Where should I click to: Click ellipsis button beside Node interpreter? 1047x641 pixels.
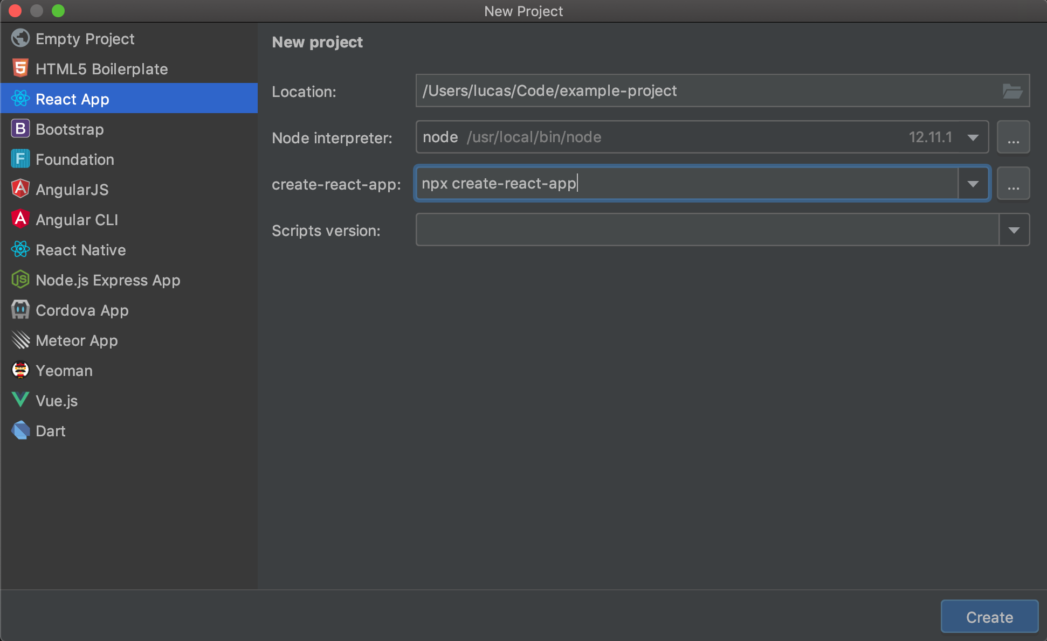point(1013,137)
